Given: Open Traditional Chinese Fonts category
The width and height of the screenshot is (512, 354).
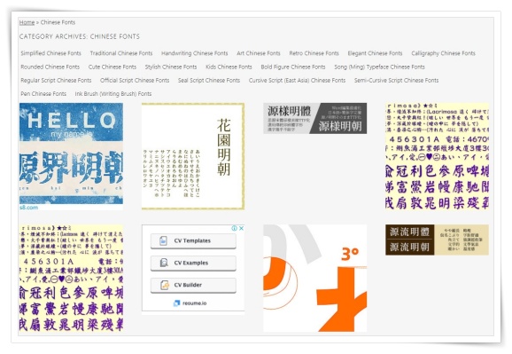Looking at the screenshot, I should click(121, 53).
